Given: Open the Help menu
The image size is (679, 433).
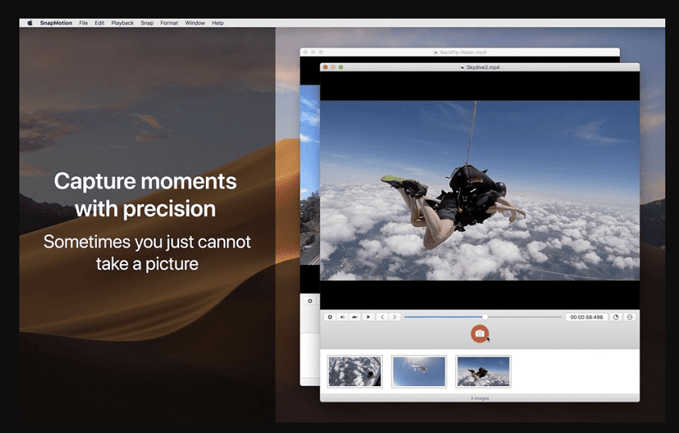Looking at the screenshot, I should click(218, 23).
